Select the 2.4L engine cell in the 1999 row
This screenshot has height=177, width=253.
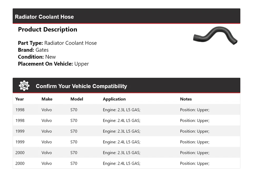tap(121, 142)
